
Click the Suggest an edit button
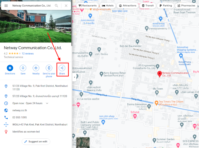(36, 141)
